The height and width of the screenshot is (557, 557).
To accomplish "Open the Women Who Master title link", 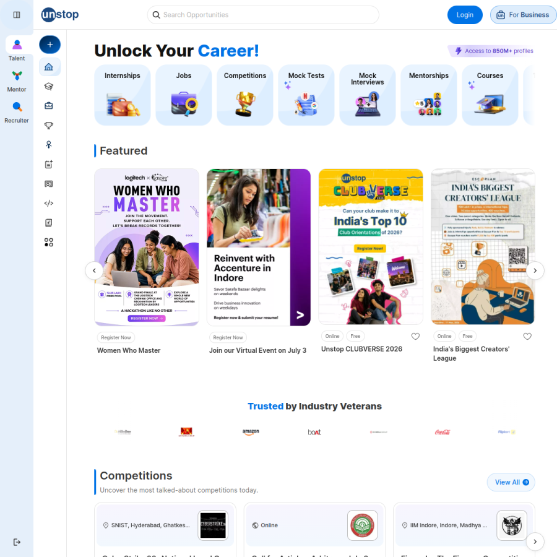I will (x=129, y=350).
